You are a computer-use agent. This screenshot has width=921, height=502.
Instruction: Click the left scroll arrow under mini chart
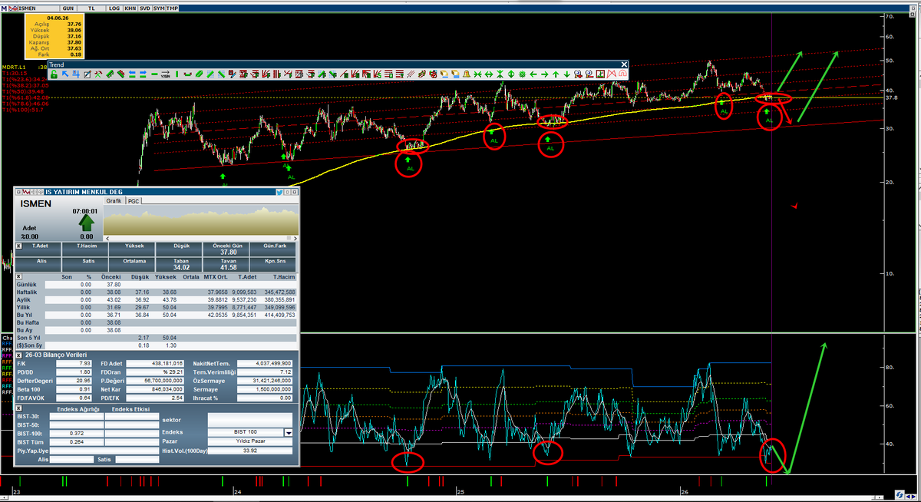pos(107,238)
